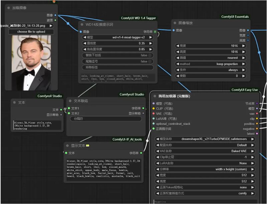
Task: Open 条件 always selector
Action: 211,70
